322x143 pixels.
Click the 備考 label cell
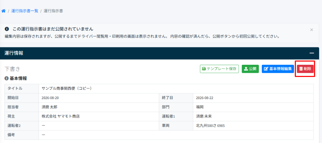click(x=22, y=135)
